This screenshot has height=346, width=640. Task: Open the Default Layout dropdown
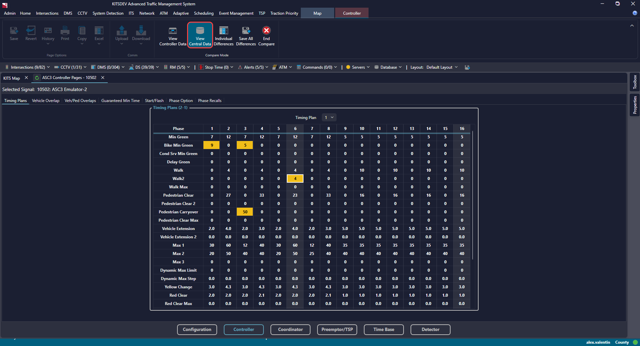coord(442,67)
